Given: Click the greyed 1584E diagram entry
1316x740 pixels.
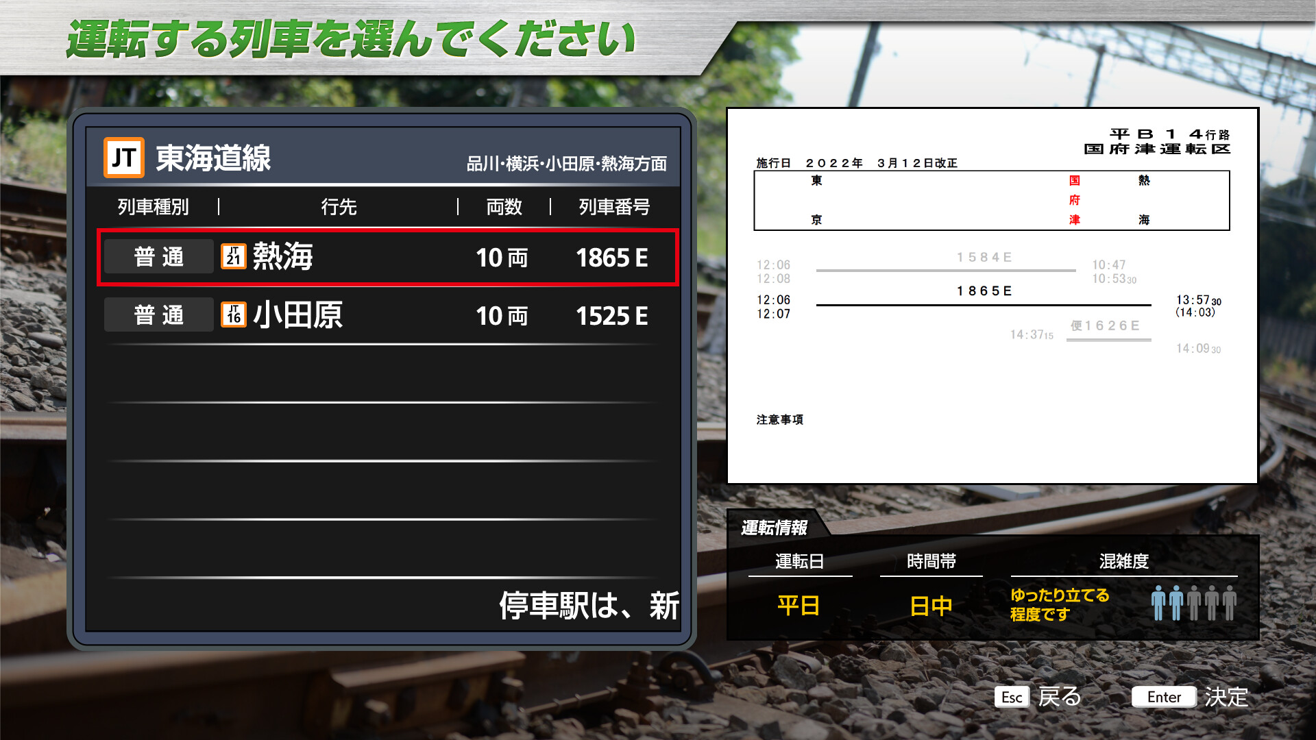Looking at the screenshot, I should [984, 258].
